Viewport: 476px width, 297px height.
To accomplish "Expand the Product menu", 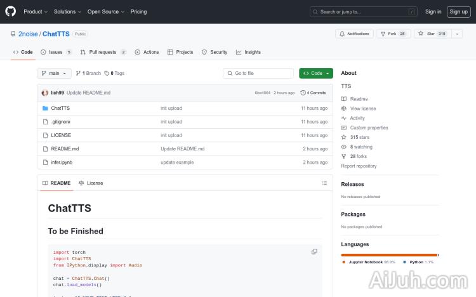I will point(35,11).
